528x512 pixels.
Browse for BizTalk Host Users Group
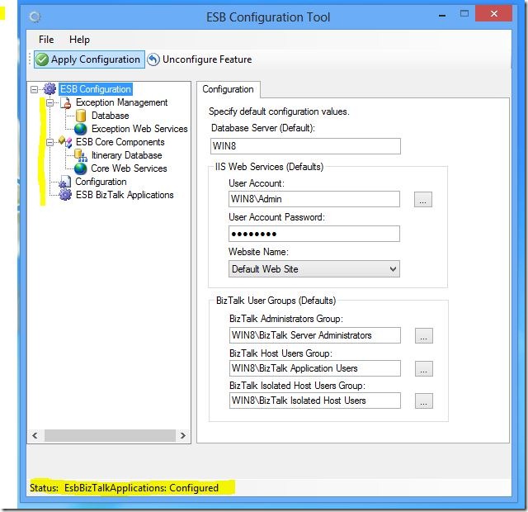point(423,368)
